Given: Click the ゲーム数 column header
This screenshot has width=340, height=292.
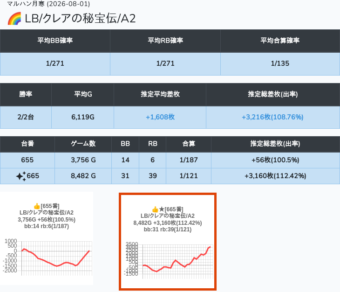Looking at the screenshot, I should click(x=83, y=144).
